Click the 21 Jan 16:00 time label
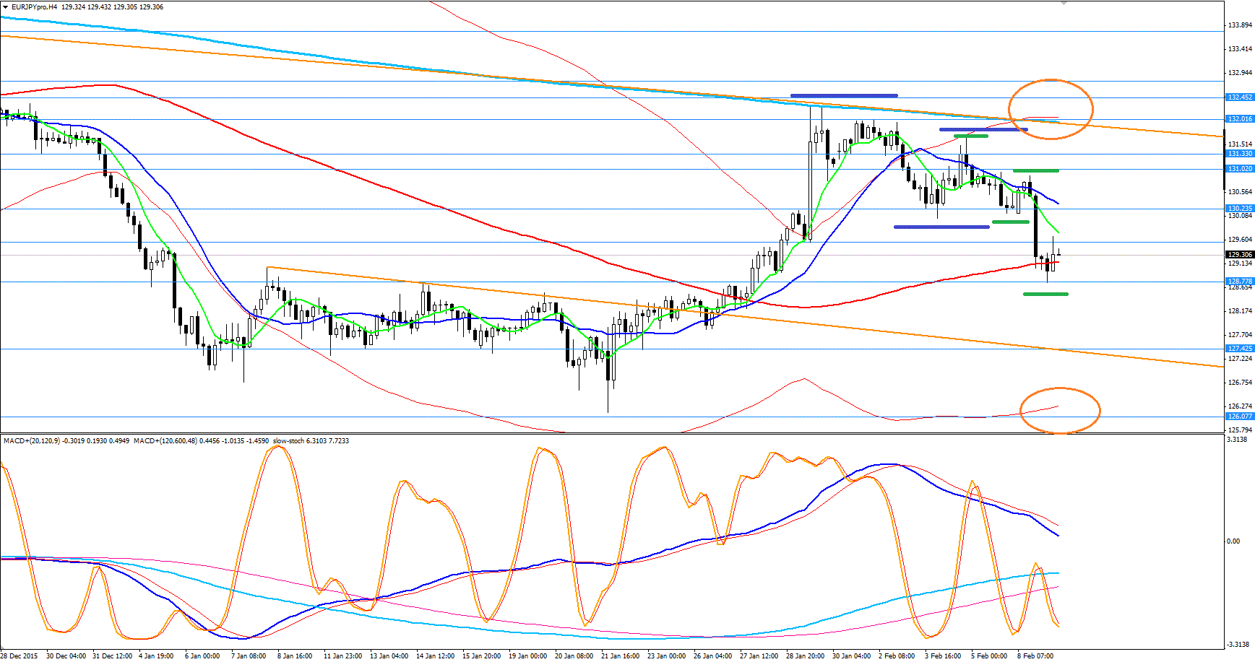1255x662 pixels. pos(620,656)
